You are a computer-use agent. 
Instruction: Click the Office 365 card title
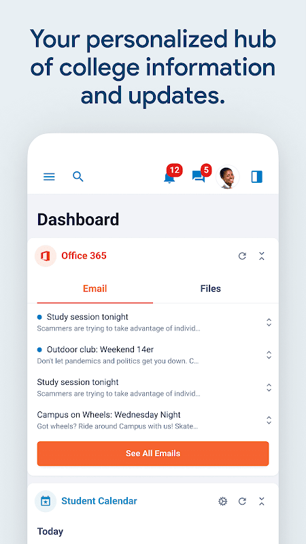tap(84, 256)
